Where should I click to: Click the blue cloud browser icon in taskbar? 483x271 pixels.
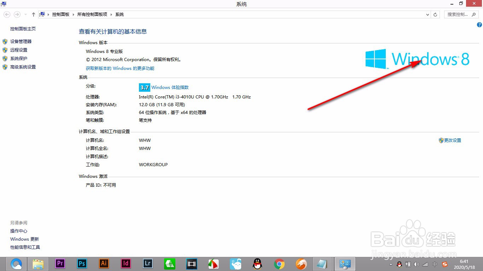(x=16, y=264)
